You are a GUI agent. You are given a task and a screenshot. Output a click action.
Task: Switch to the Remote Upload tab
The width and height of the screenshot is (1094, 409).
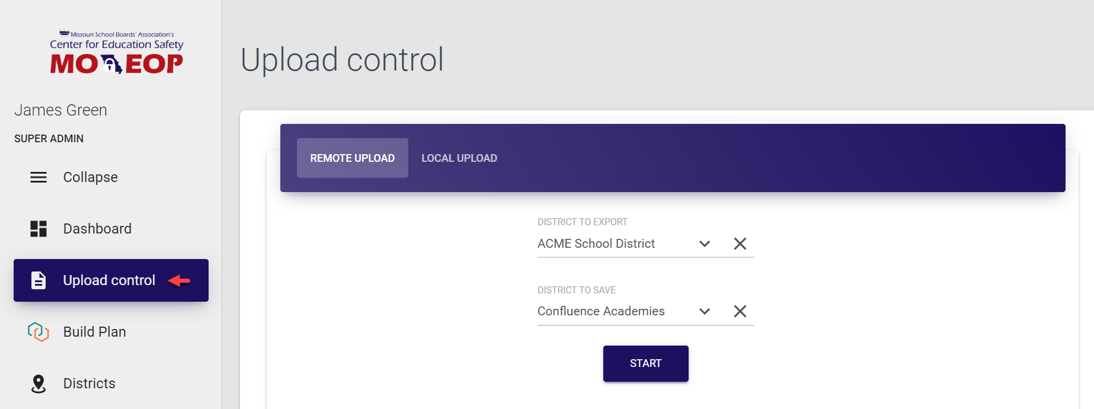pyautogui.click(x=352, y=158)
